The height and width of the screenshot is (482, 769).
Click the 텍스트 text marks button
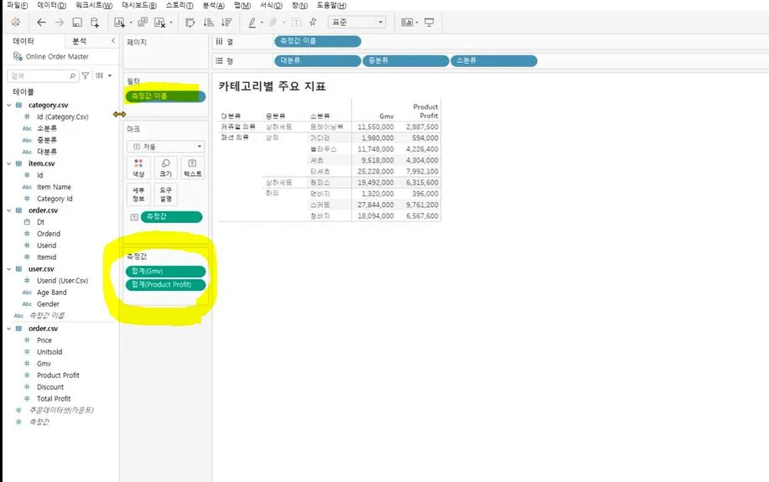[x=193, y=168]
